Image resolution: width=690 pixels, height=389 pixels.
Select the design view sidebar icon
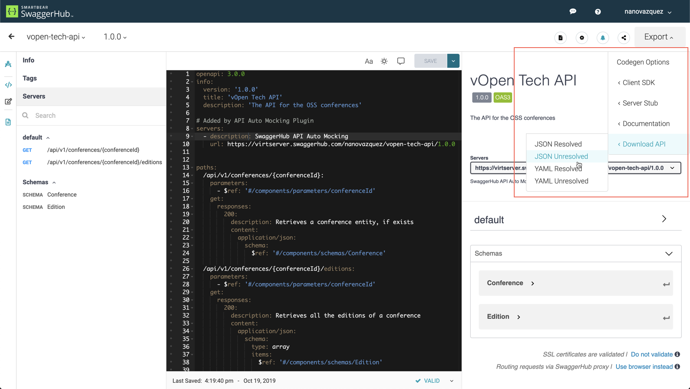(8, 64)
